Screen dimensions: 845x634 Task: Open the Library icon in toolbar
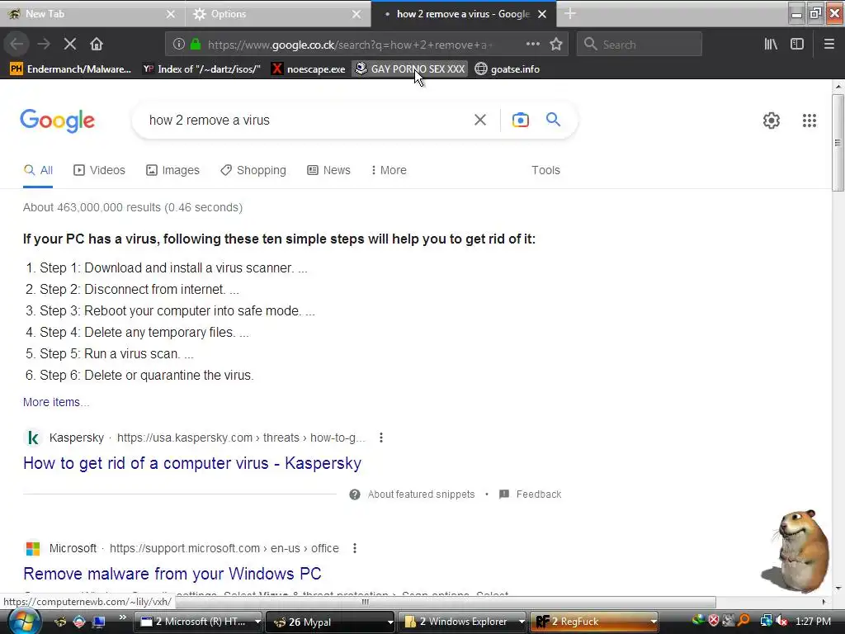coord(771,45)
